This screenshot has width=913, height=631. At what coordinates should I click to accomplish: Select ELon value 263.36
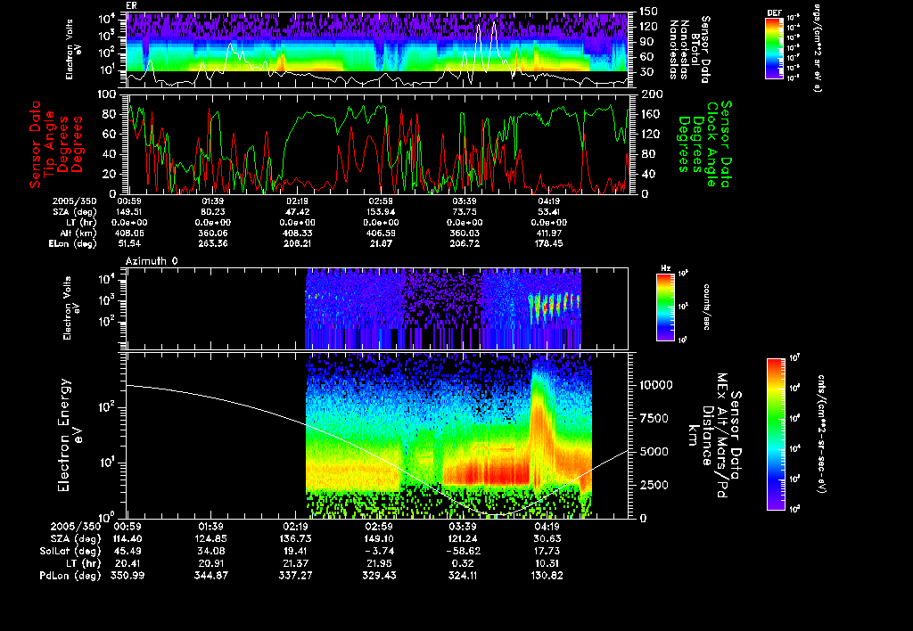tap(212, 243)
